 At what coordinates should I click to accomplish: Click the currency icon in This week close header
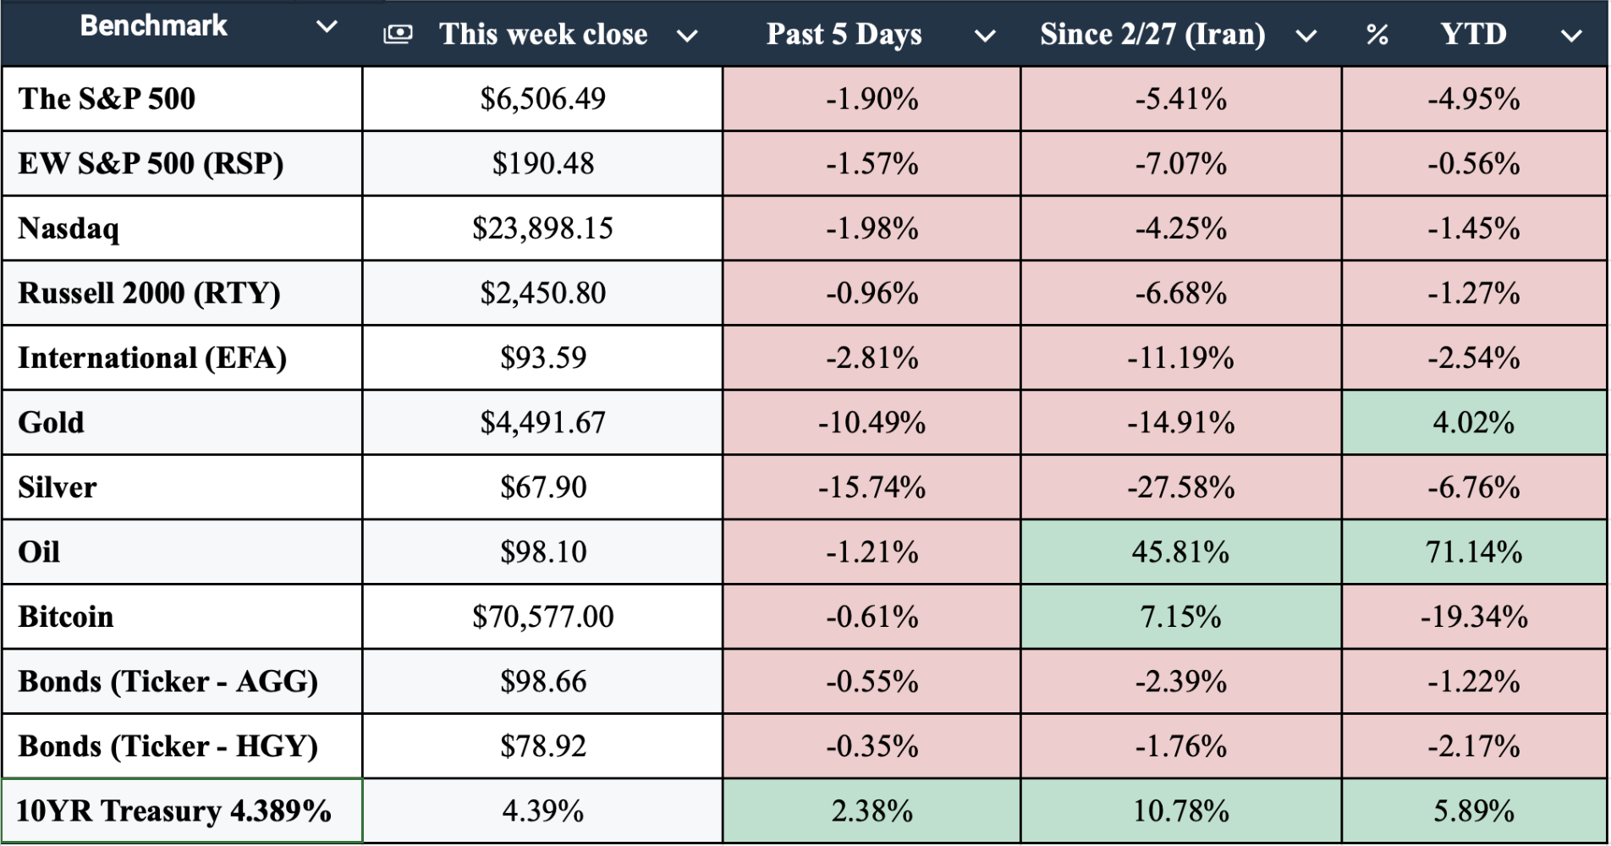click(398, 34)
